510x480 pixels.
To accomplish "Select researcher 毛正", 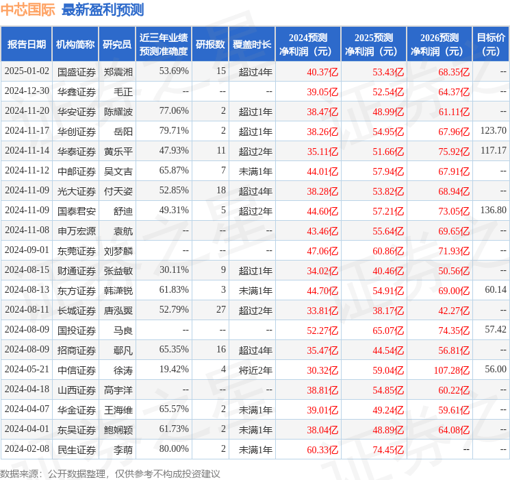I will click(123, 92).
